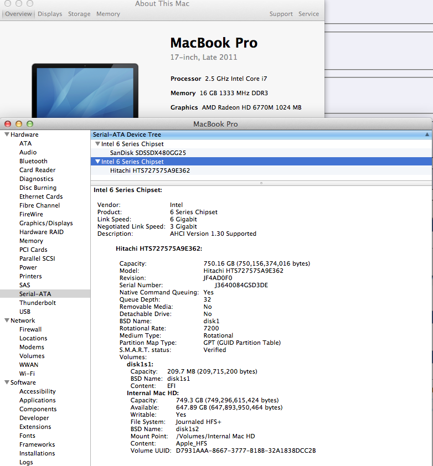Switch to the Overview tab in About This Mac
The width and height of the screenshot is (433, 466).
pyautogui.click(x=18, y=14)
